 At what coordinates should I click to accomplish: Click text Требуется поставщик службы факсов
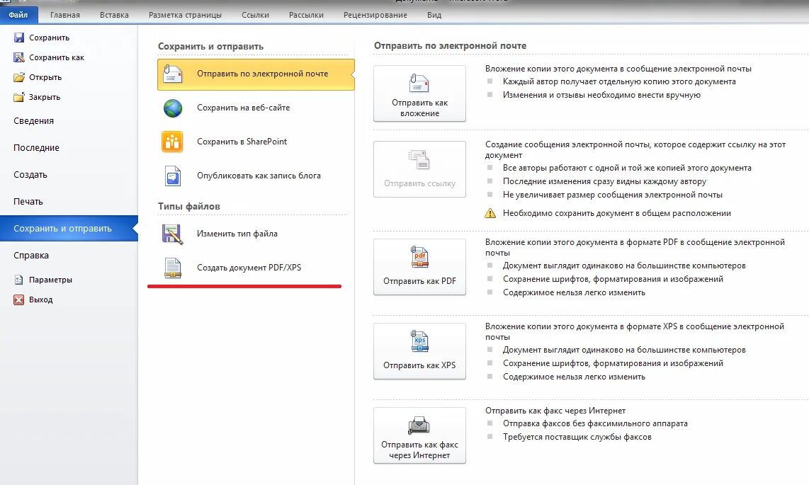[x=577, y=437]
